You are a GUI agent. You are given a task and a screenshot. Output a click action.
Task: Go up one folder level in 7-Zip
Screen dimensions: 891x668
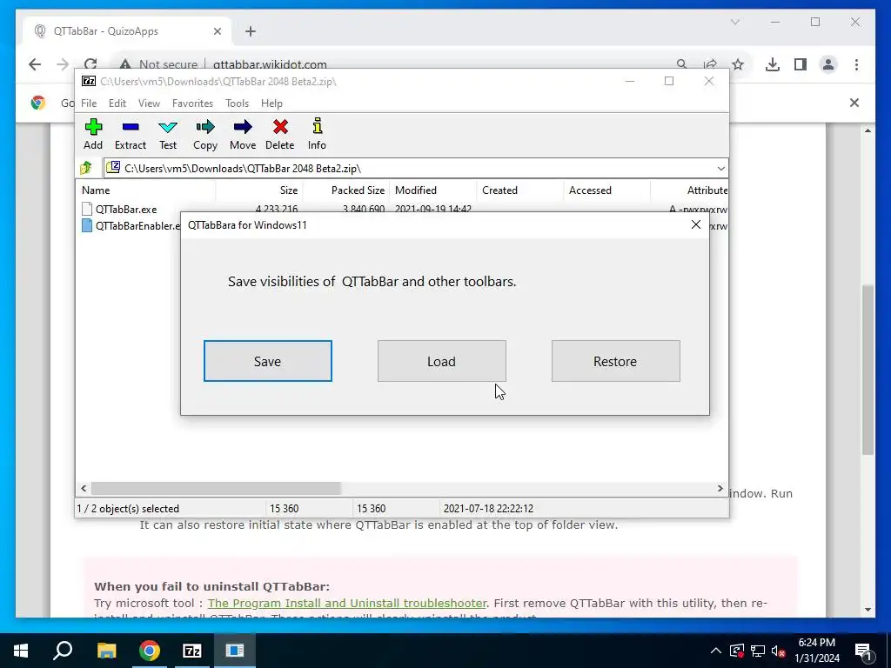(86, 168)
